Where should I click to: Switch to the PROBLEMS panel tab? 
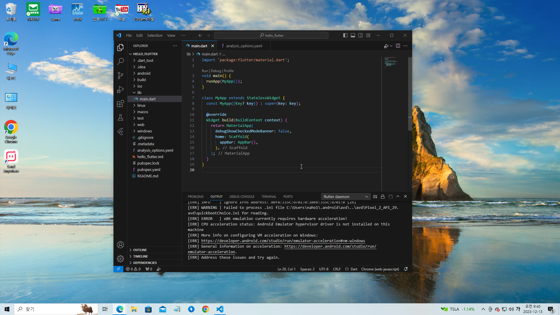(x=196, y=197)
